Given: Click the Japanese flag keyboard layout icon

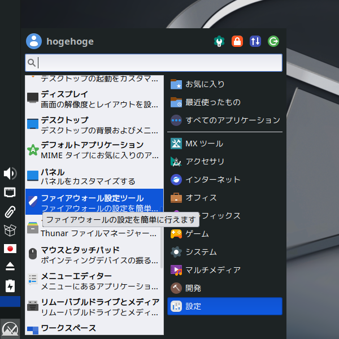Looking at the screenshot, I should point(10,249).
